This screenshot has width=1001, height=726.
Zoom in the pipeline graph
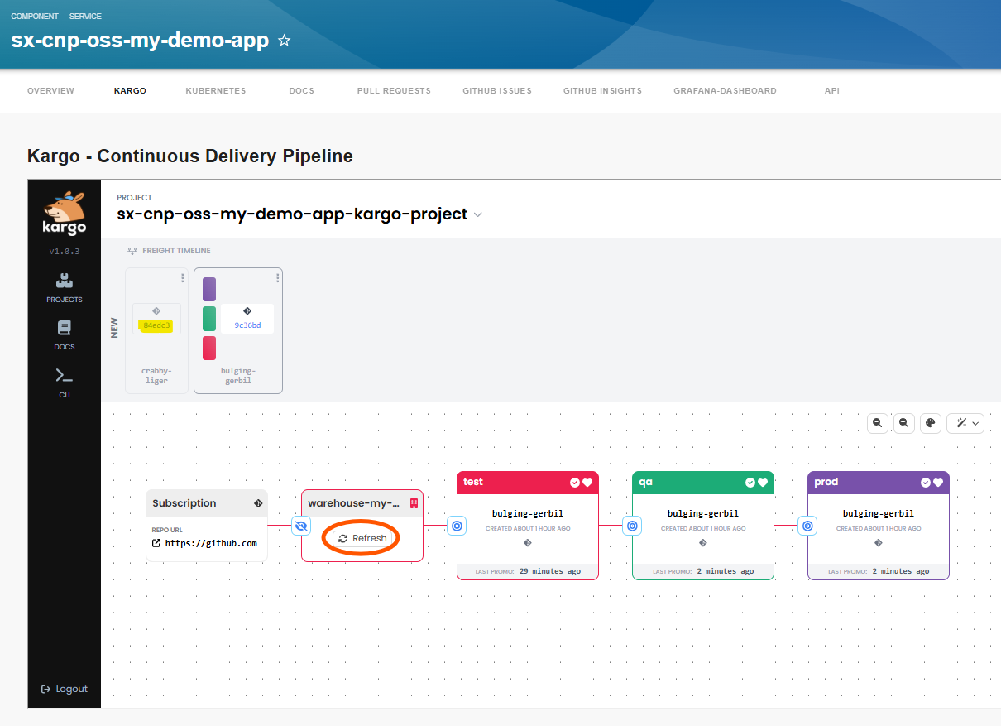click(x=904, y=423)
